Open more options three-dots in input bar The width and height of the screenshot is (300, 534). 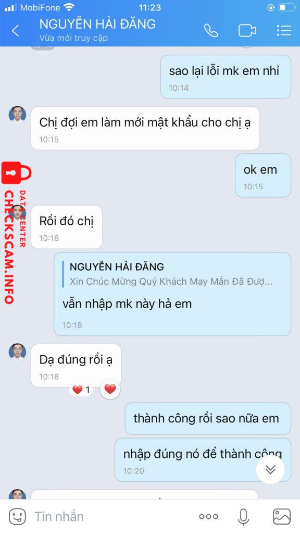click(208, 517)
